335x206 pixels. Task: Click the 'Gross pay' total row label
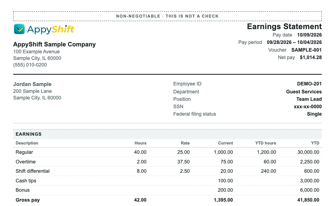(28, 200)
